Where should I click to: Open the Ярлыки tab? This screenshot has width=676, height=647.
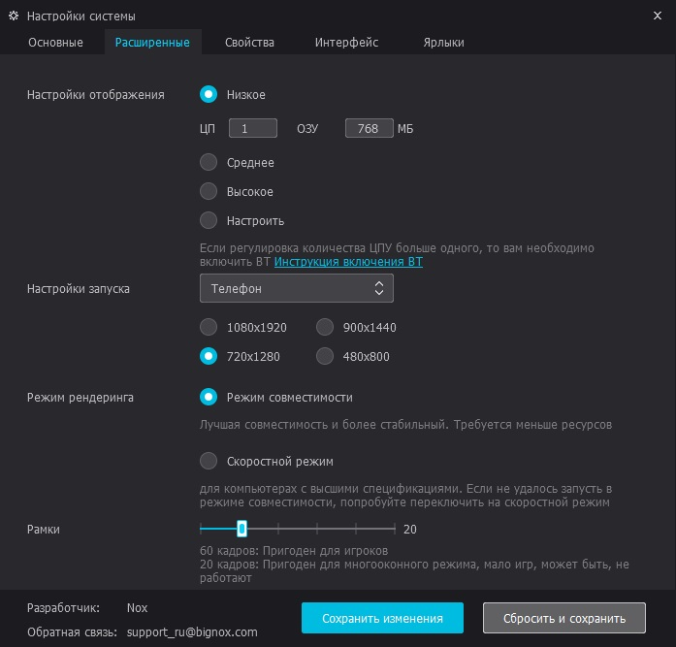coord(443,43)
